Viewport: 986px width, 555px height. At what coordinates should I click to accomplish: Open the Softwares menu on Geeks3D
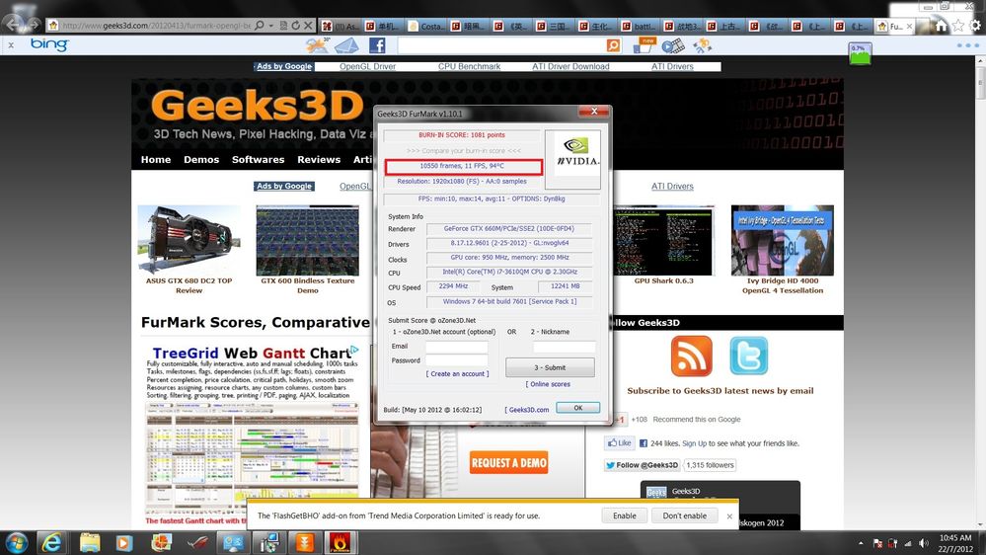point(258,160)
